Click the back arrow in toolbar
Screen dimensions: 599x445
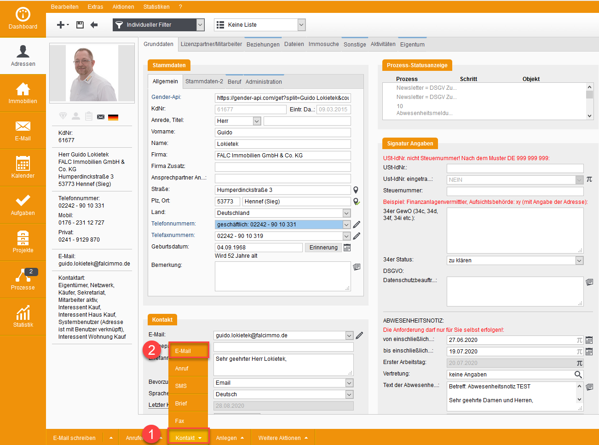[x=94, y=25]
